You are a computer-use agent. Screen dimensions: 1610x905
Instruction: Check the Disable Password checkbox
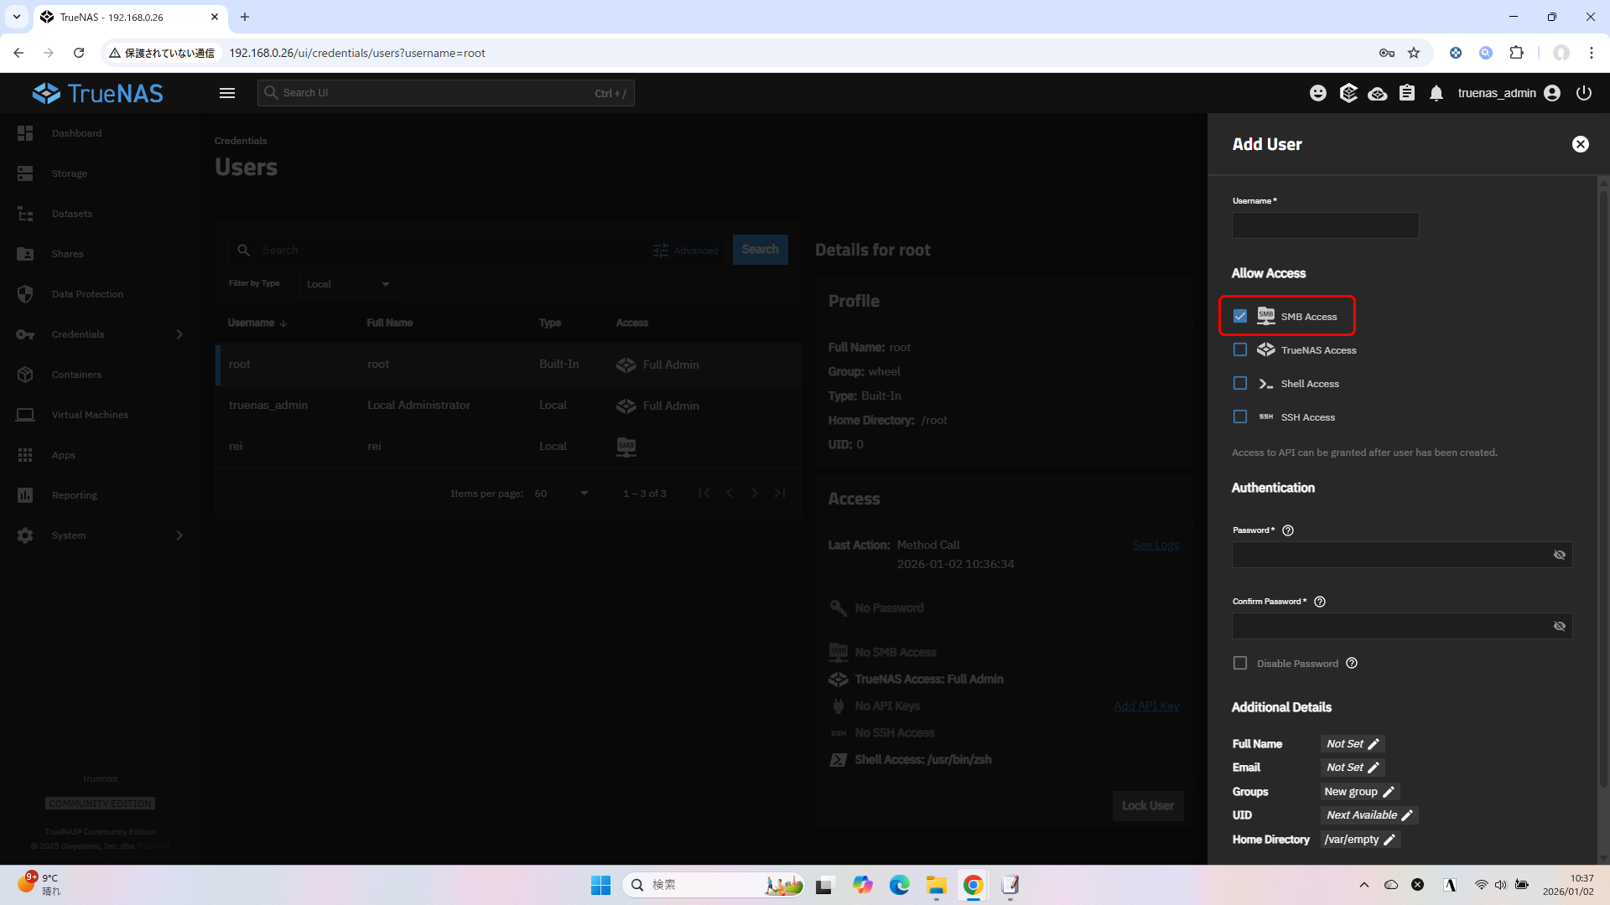pos(1240,663)
